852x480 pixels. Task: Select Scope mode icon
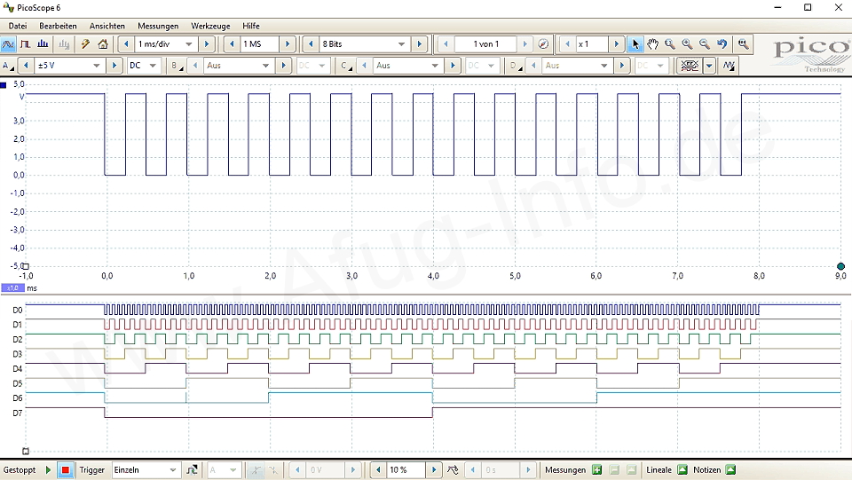[8, 44]
